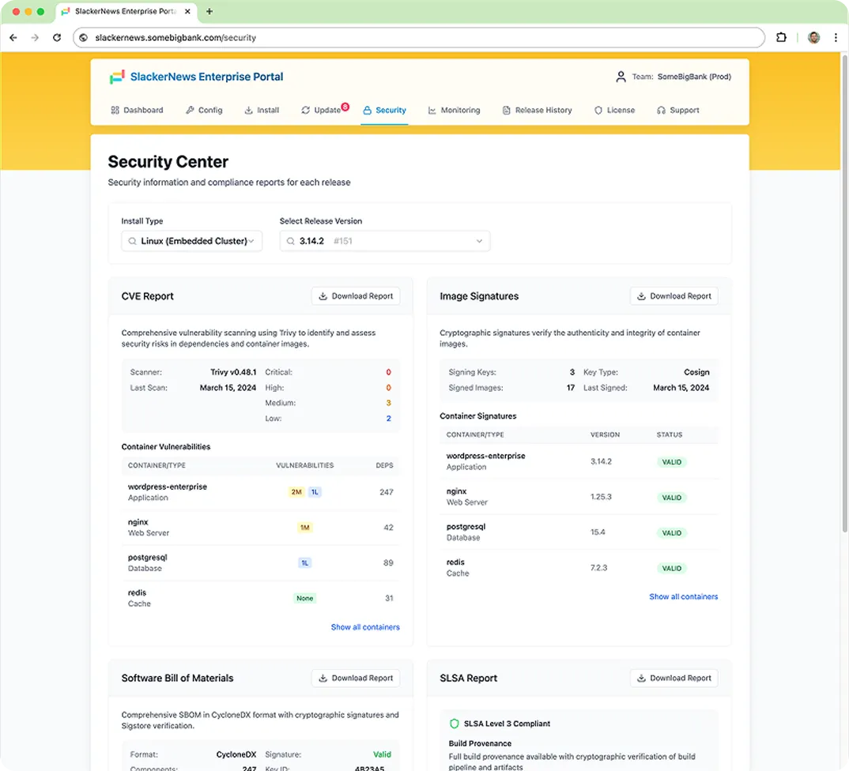The width and height of the screenshot is (849, 771).
Task: Click the browser forward arrow
Action: (x=36, y=37)
